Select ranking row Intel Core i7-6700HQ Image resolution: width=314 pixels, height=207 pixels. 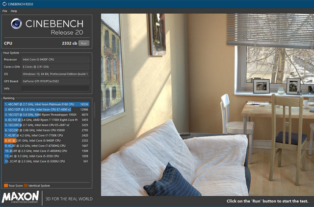(x=47, y=146)
